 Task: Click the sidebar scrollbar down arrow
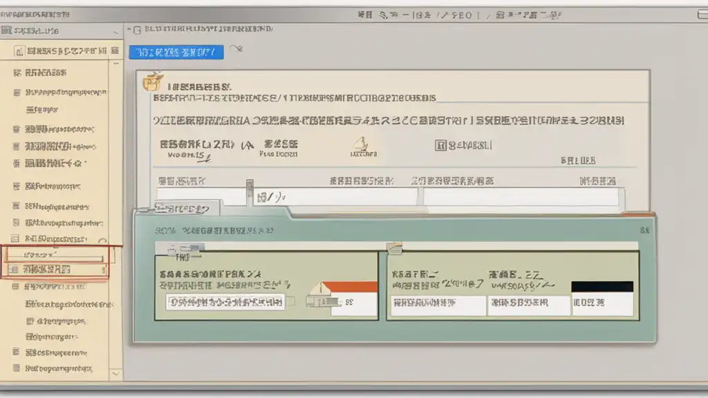point(115,374)
